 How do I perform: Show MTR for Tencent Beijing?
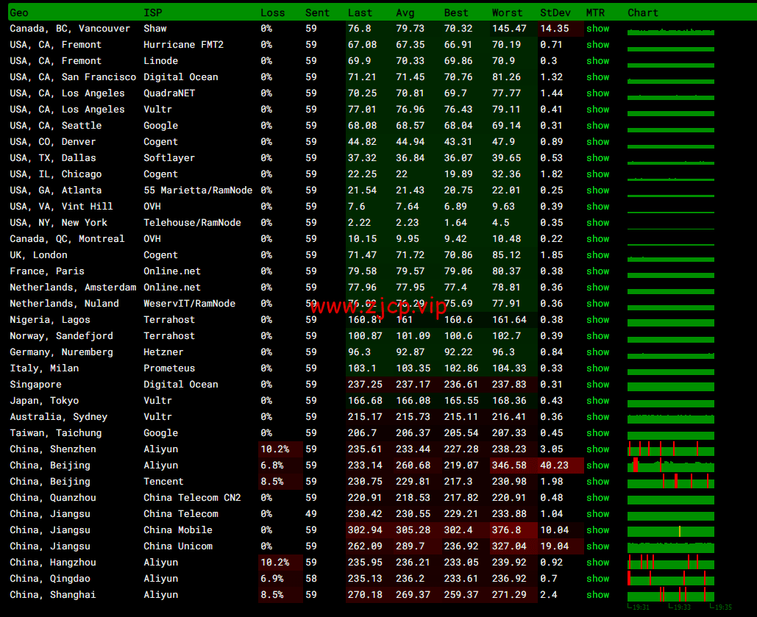(x=597, y=482)
